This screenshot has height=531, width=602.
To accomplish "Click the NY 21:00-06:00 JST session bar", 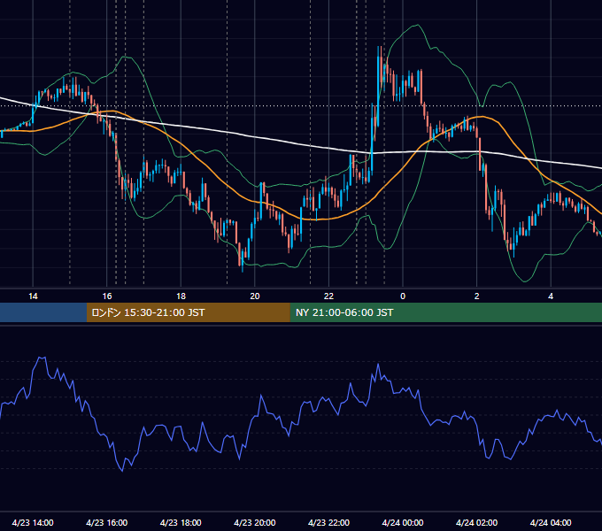I will (x=445, y=312).
